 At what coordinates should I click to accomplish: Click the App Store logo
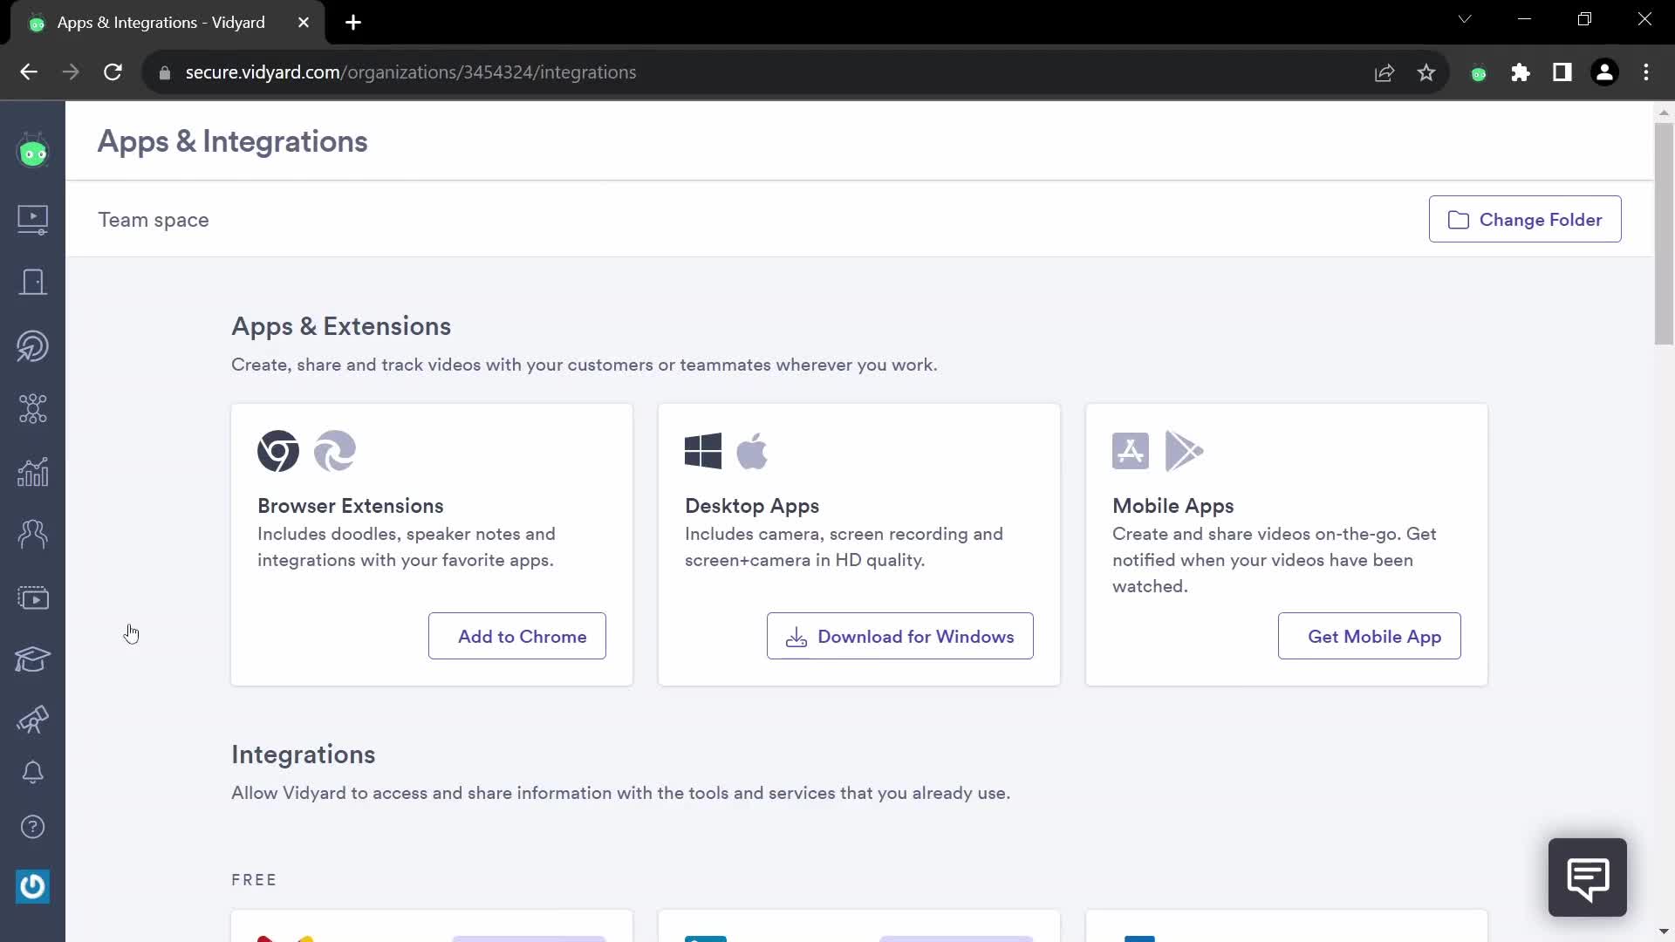[1131, 451]
